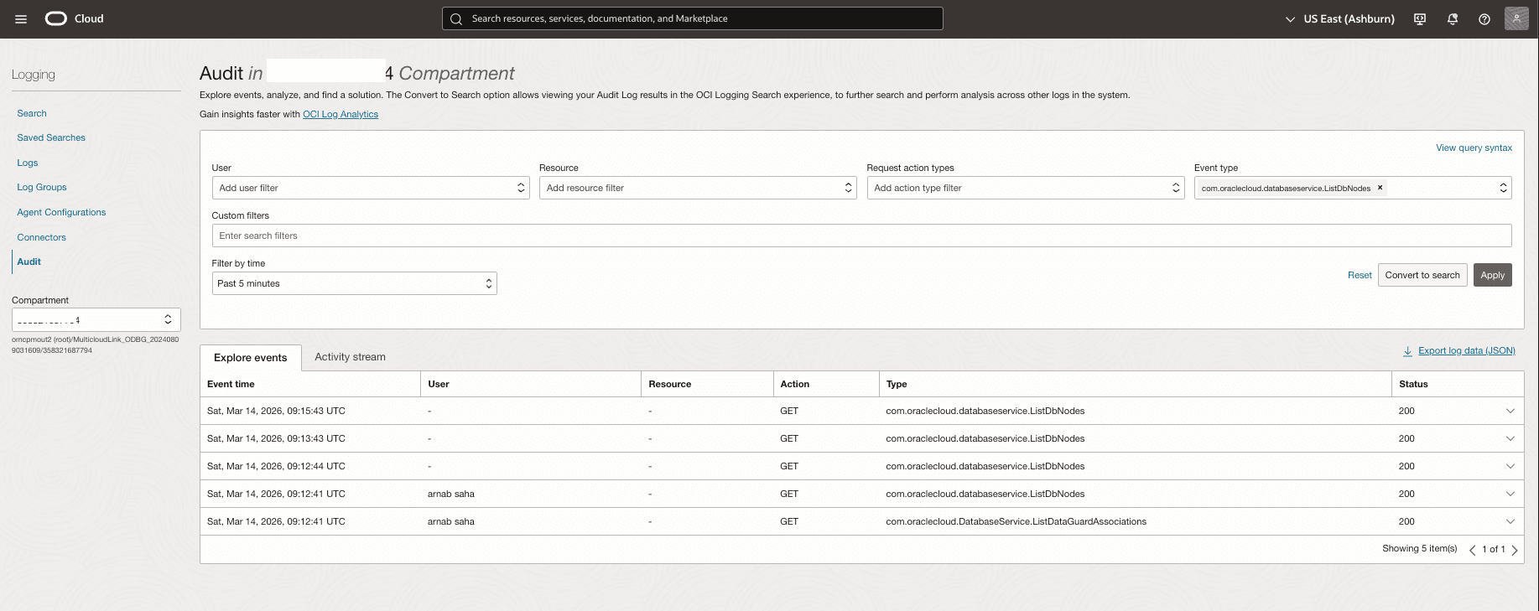
Task: Click the download icon beside Export log data
Action: (1407, 351)
